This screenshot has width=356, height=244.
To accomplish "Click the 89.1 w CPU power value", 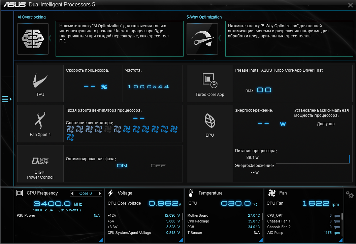I will pos(253,157).
